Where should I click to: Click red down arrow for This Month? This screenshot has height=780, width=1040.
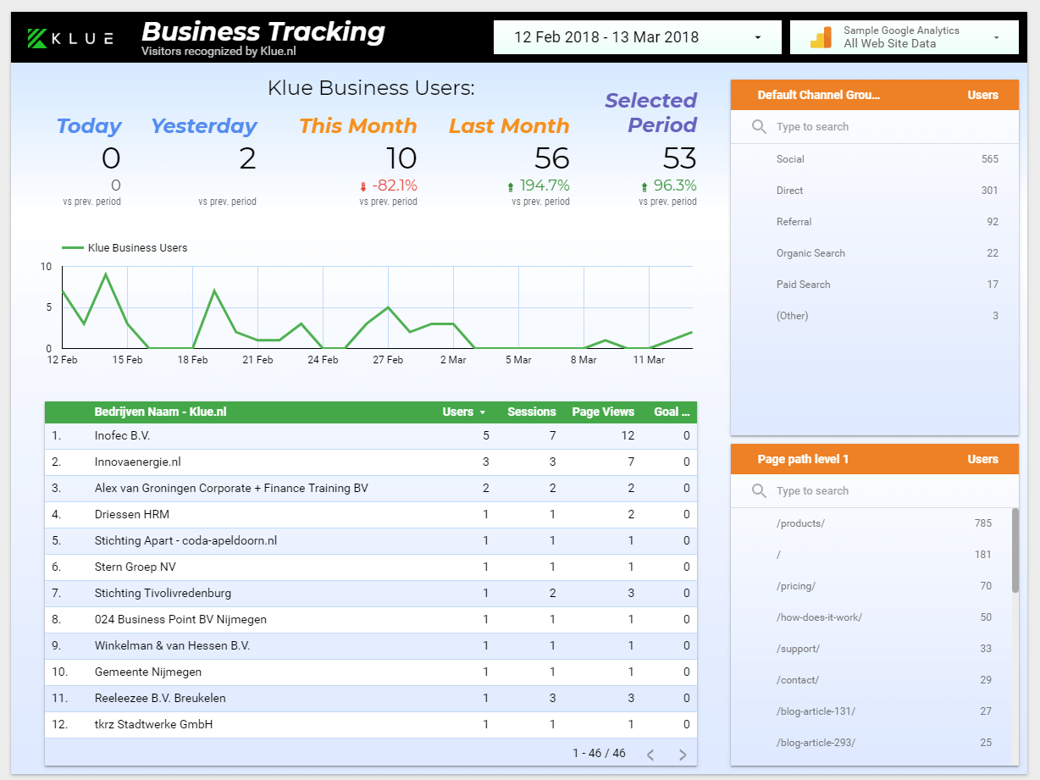click(x=363, y=186)
